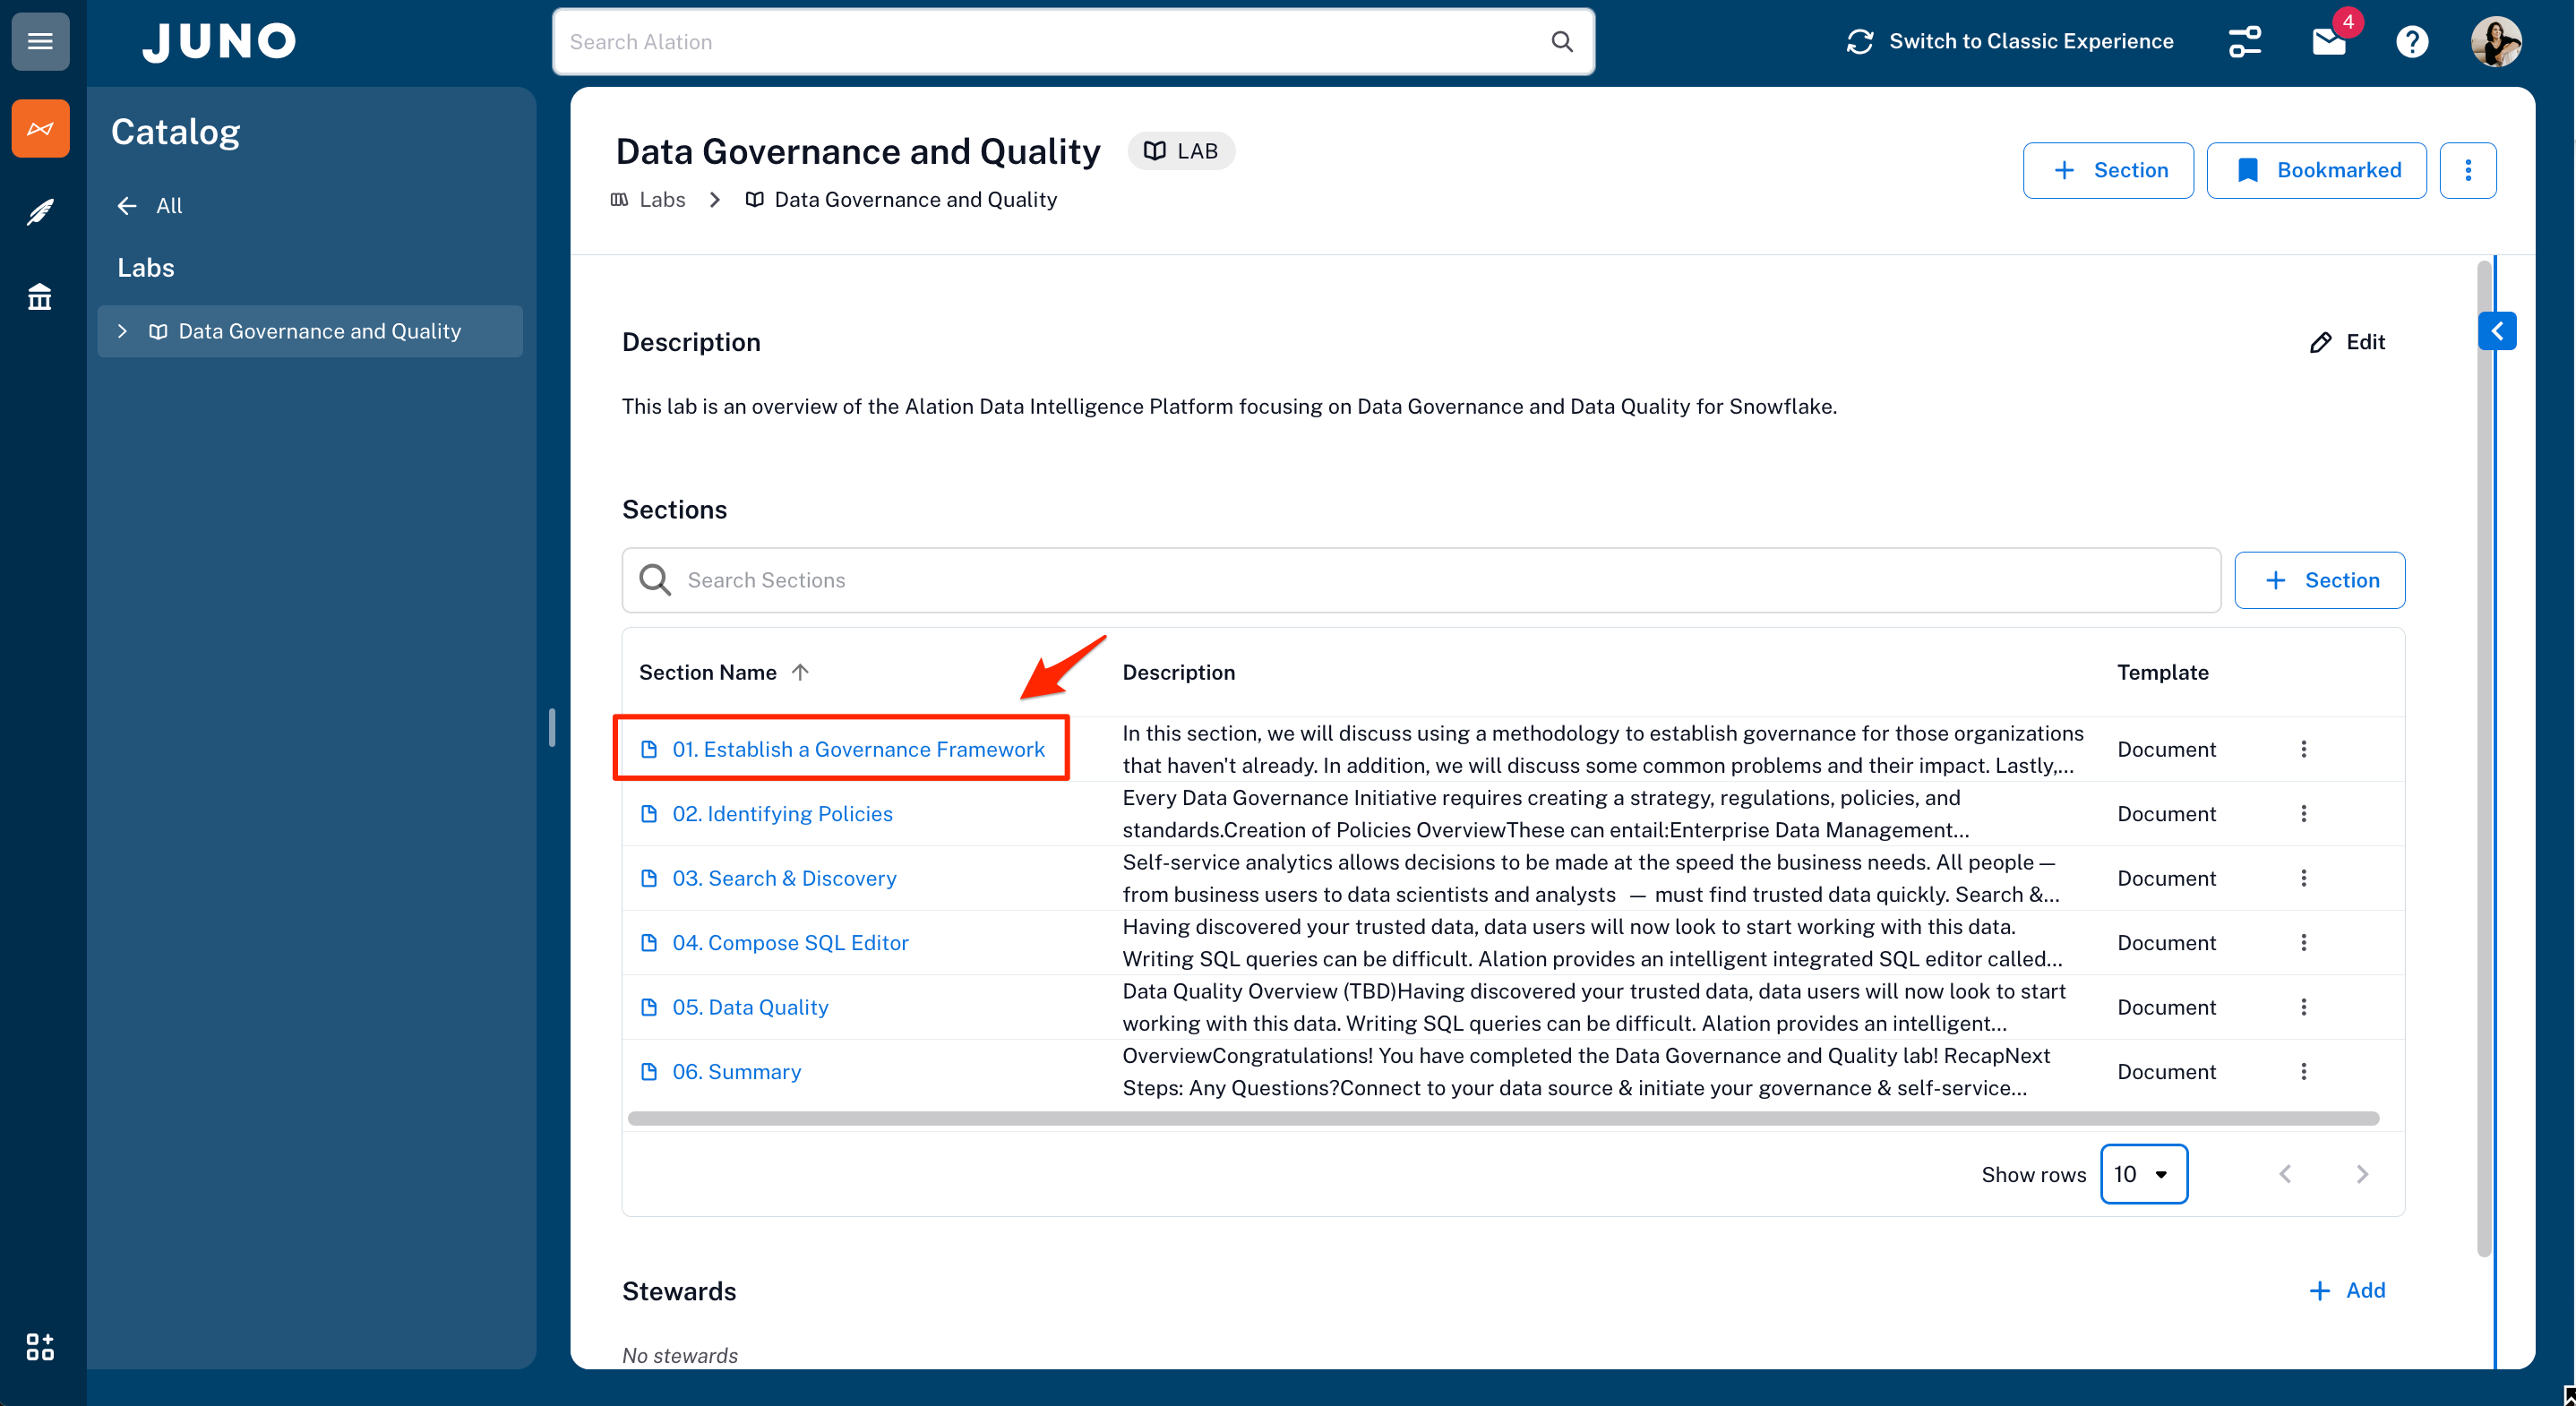Expand Data Governance and Quality tree item
Viewport: 2576px width, 1406px height.
coord(122,331)
